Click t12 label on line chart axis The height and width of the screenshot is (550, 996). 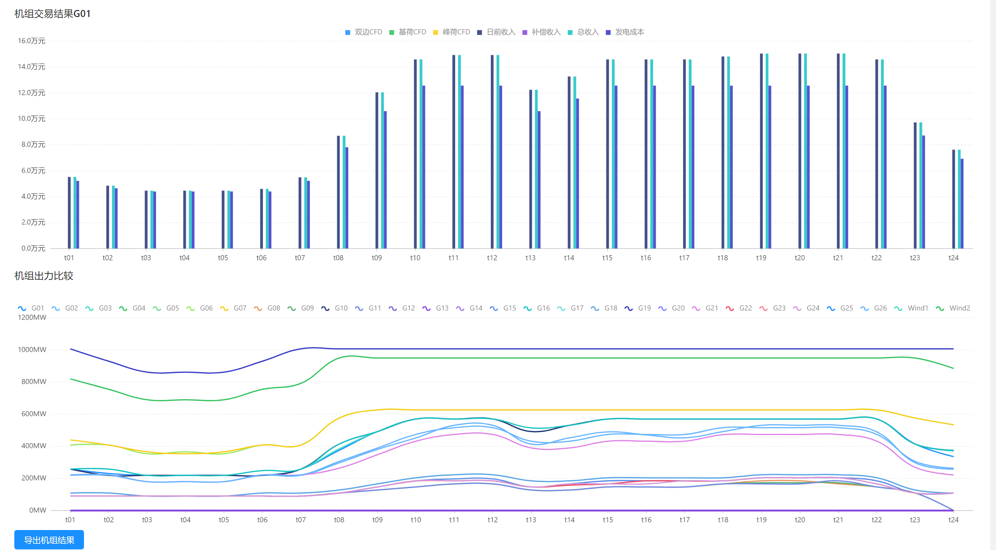[x=493, y=520]
